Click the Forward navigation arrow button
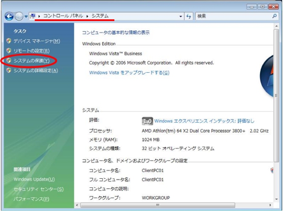 point(19,16)
